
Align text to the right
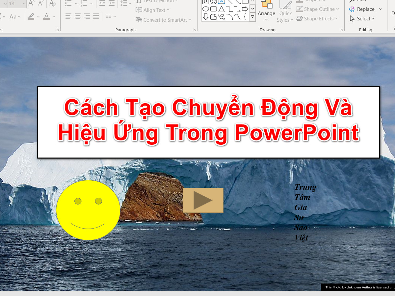87,16
